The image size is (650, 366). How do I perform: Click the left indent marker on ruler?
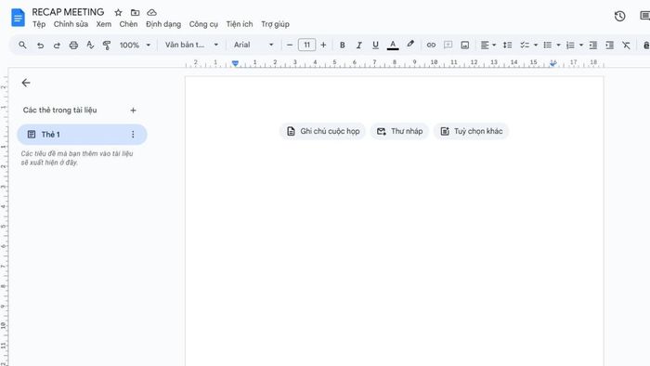235,63
